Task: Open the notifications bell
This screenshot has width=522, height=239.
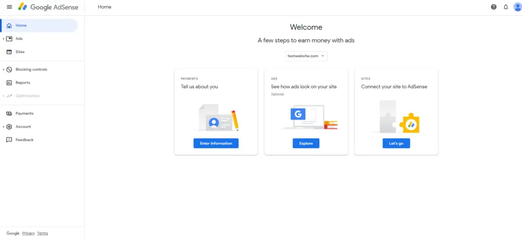Action: [x=506, y=7]
